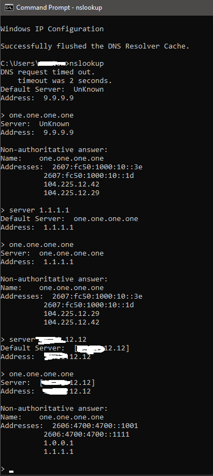
Task: Click the 'timeout was 2 seconds.' line
Action: (x=65, y=81)
